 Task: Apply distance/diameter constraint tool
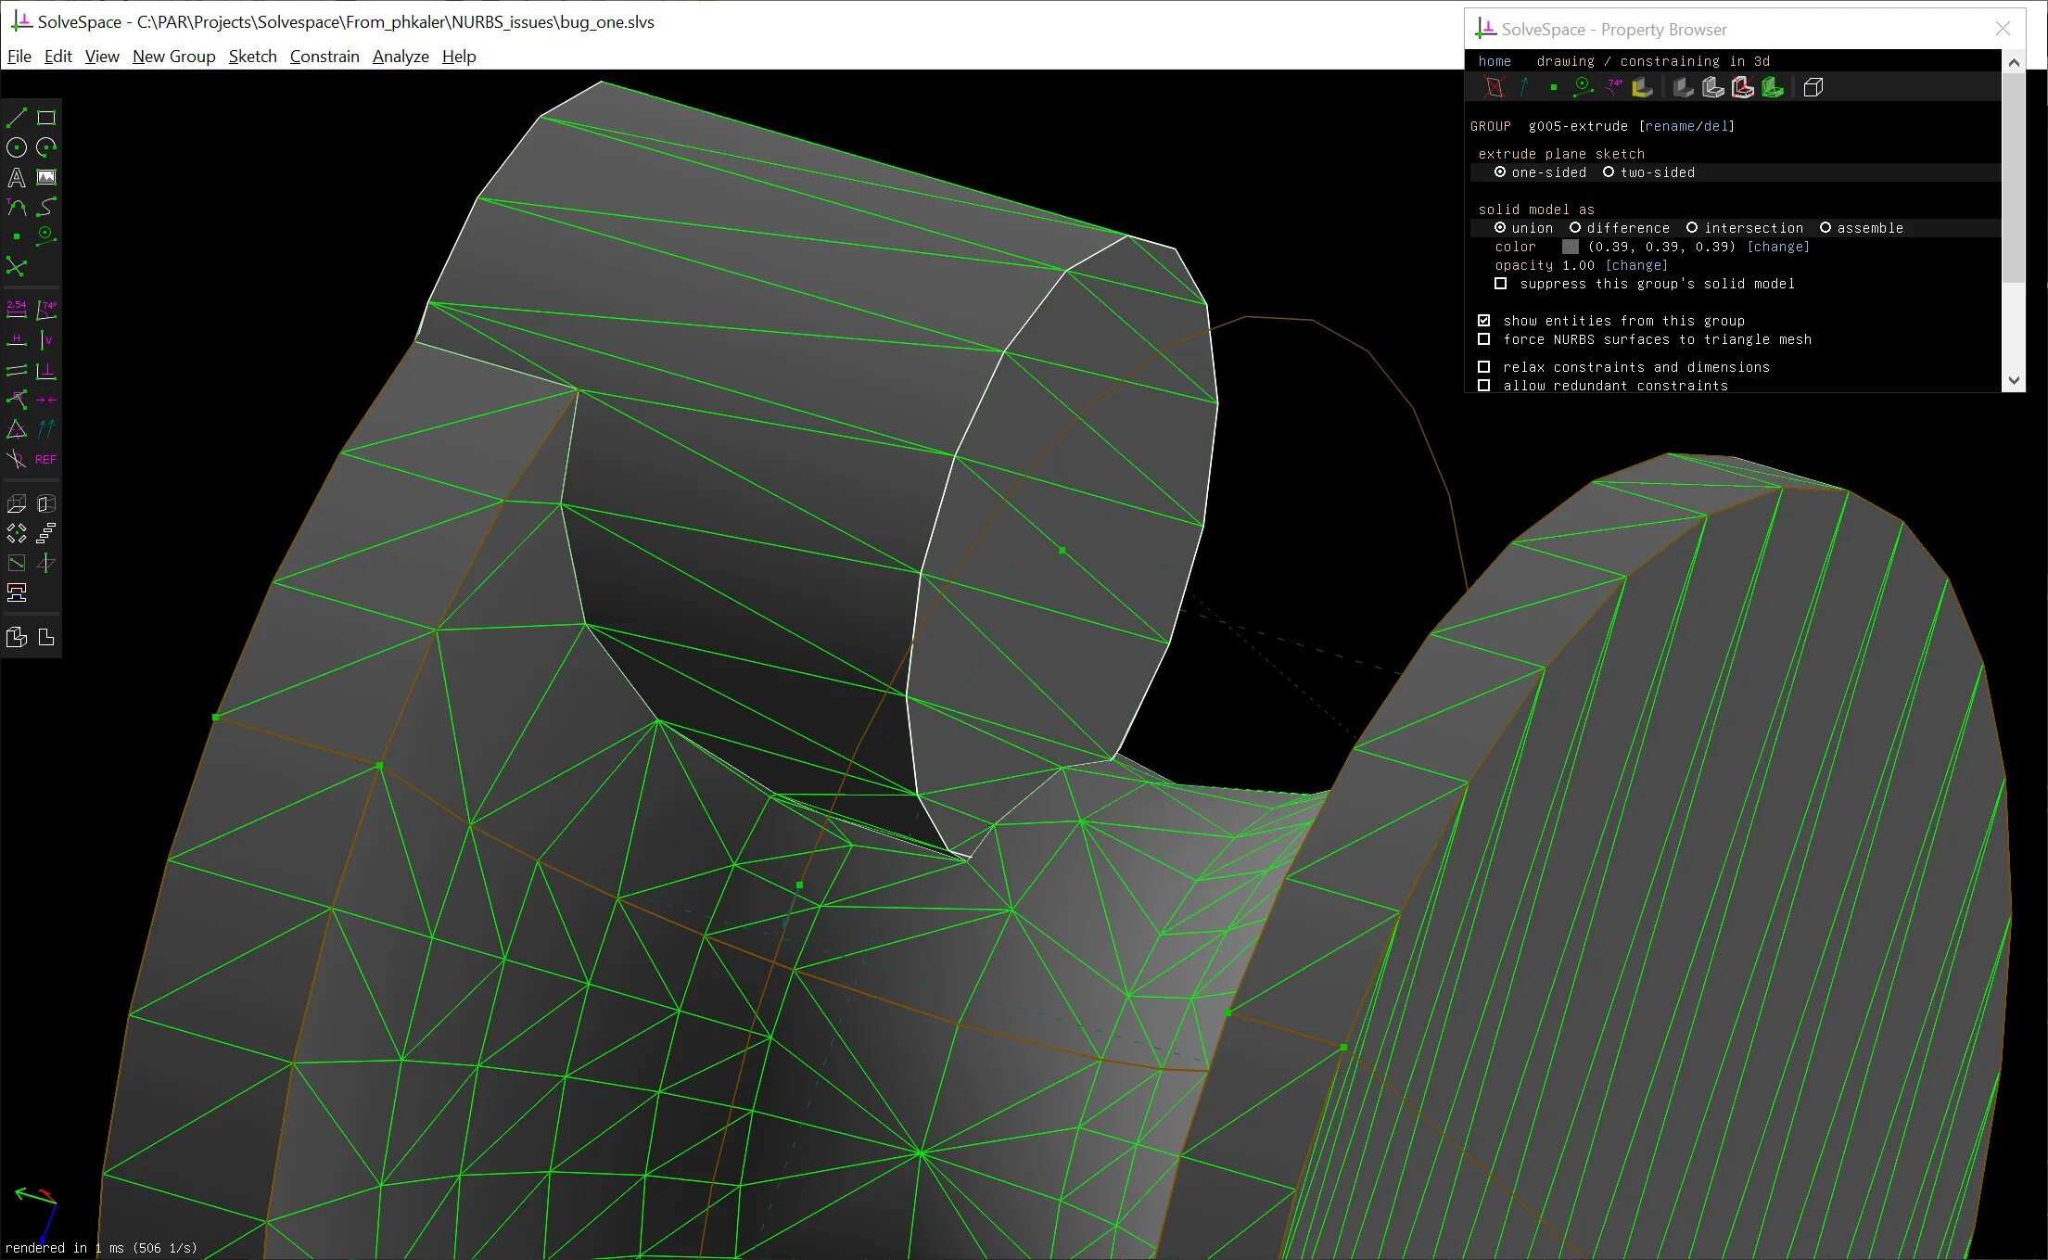[17, 310]
